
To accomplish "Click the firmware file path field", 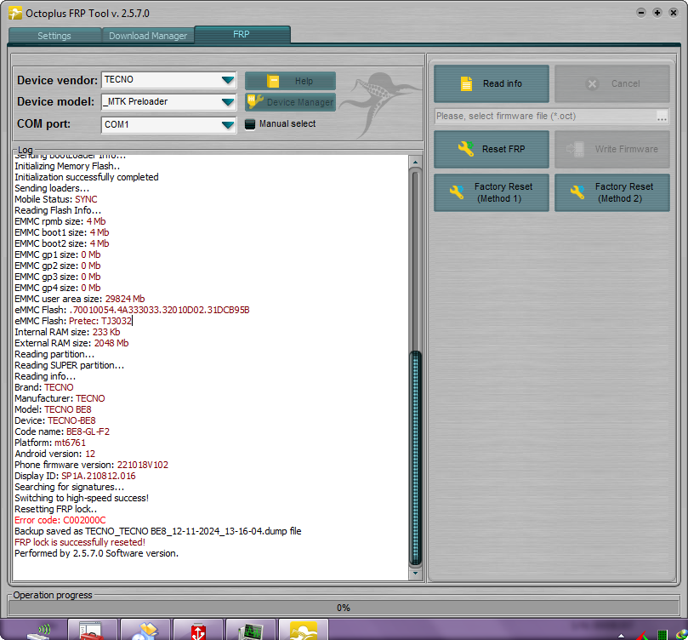I will click(544, 117).
